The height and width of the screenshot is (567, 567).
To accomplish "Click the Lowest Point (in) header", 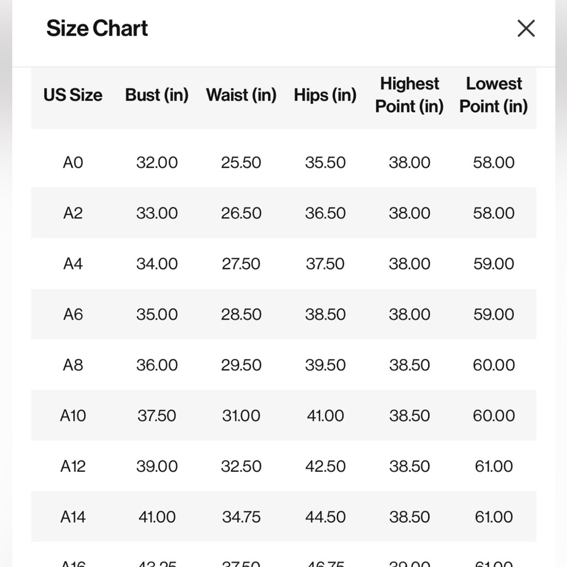I will (x=494, y=95).
